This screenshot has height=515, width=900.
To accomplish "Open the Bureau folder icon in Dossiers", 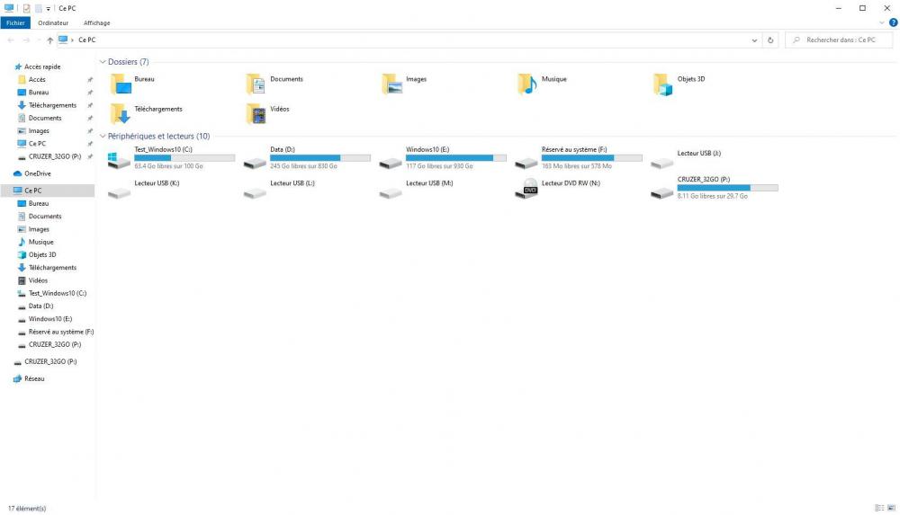I will pyautogui.click(x=121, y=84).
